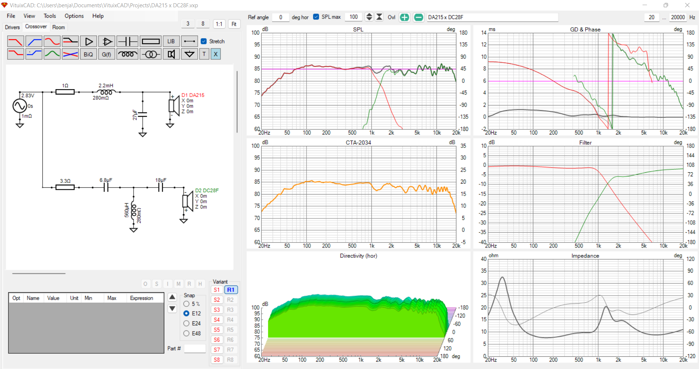Screen dimensions: 699x369
Task: Set schematic zoom to 1:1
Action: (219, 24)
